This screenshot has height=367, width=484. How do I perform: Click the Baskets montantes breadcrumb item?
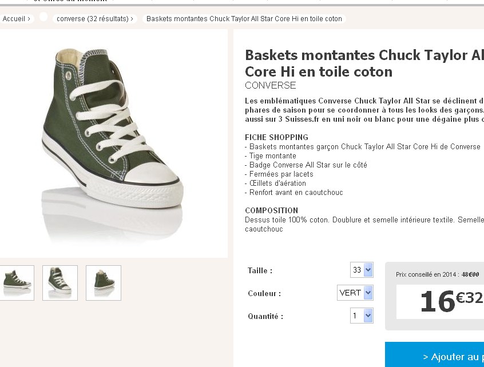click(244, 19)
